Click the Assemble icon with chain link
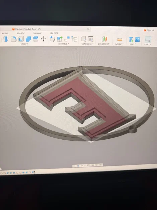The image size is (157, 210). tap(52, 39)
